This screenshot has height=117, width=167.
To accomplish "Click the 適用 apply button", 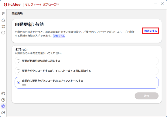I will point(147,96).
